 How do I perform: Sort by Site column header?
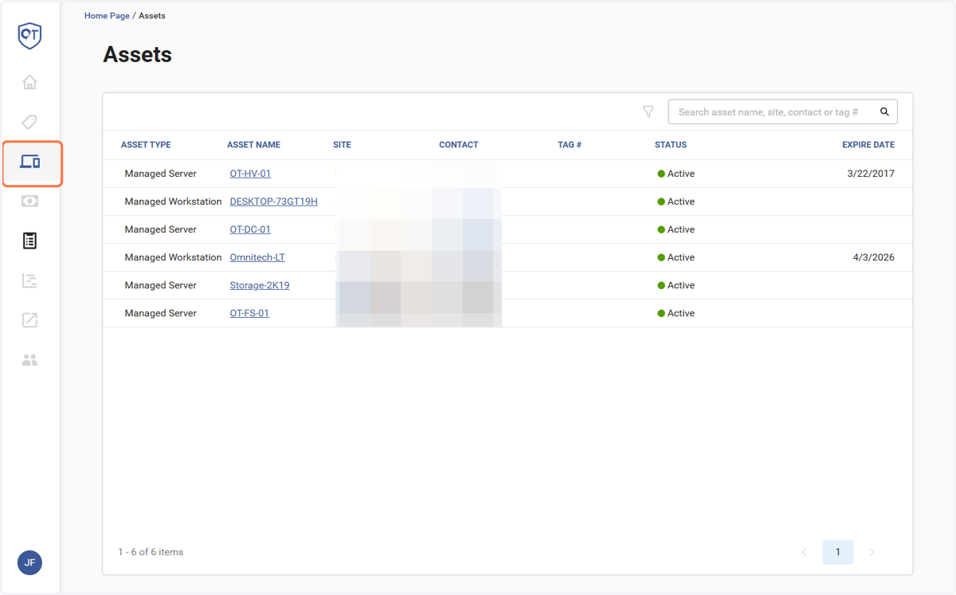click(342, 145)
